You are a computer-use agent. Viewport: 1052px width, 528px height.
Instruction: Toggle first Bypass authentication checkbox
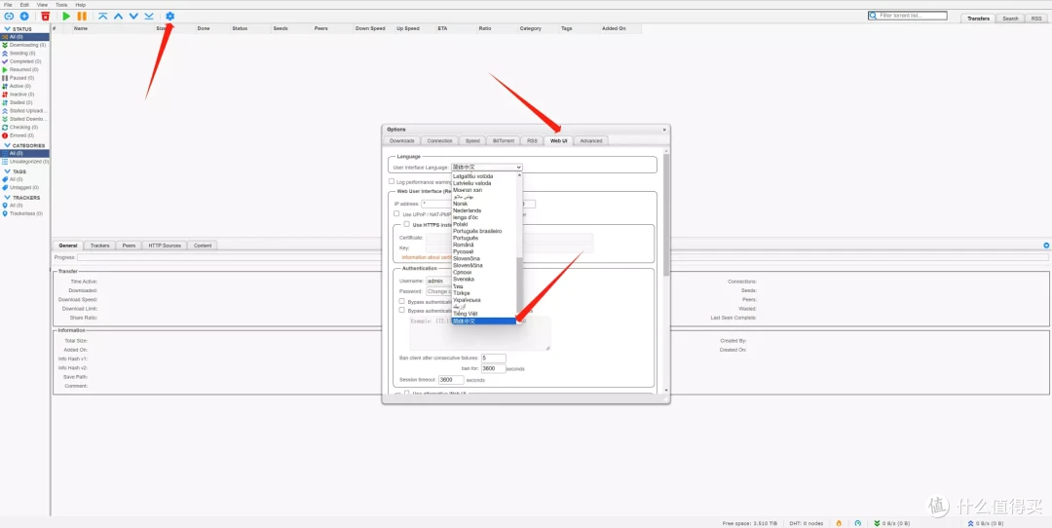tap(402, 301)
